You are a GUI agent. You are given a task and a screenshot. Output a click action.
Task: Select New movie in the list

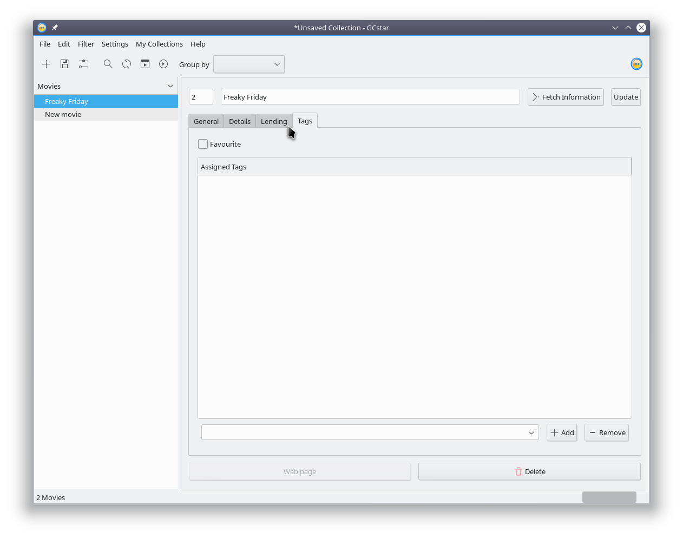coord(63,115)
